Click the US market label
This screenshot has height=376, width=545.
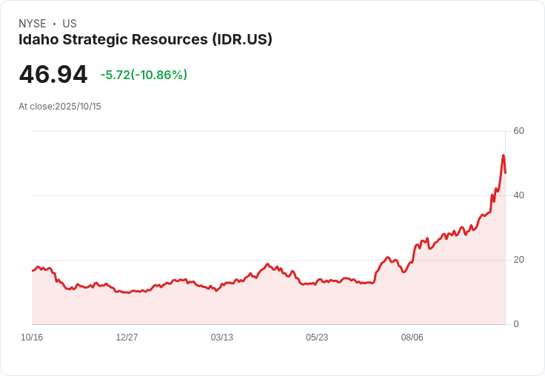pos(70,24)
